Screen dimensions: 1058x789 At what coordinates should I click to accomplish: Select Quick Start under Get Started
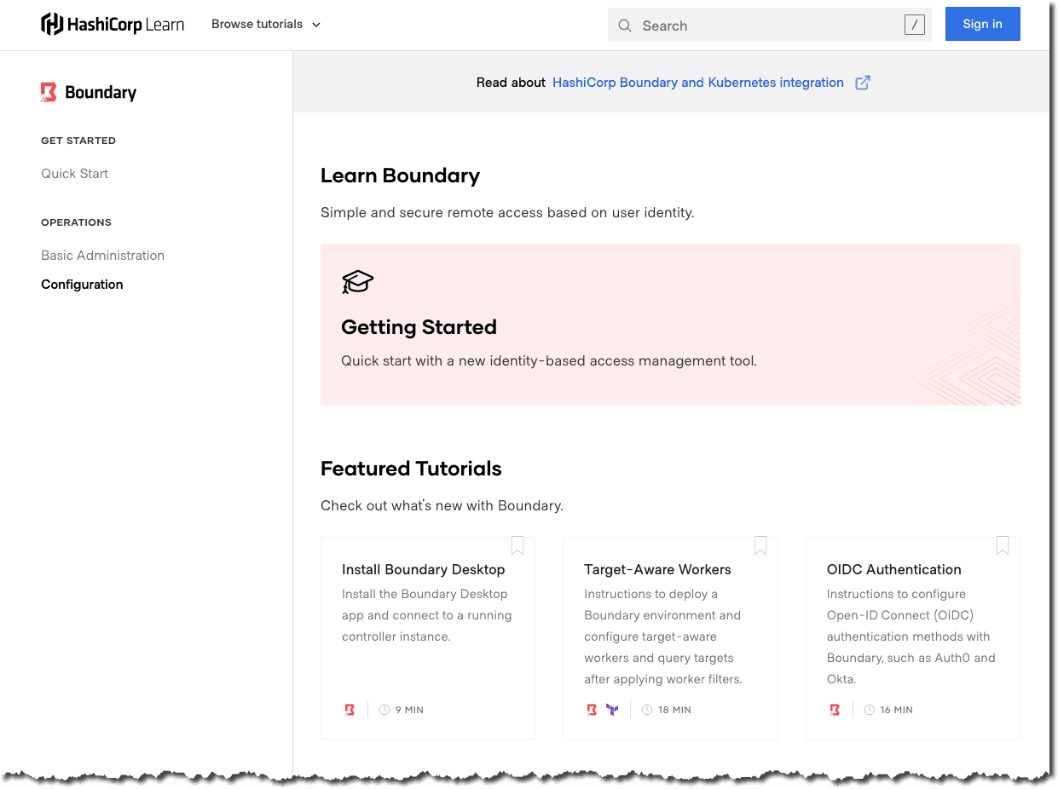tap(74, 173)
